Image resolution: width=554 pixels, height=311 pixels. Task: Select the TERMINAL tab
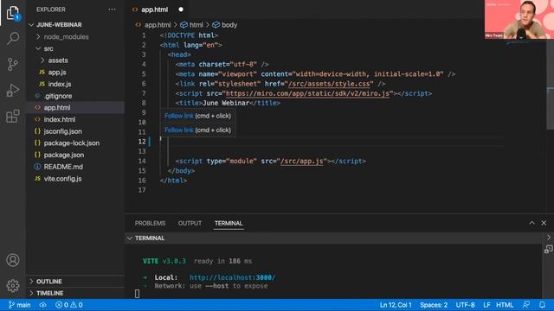click(229, 223)
